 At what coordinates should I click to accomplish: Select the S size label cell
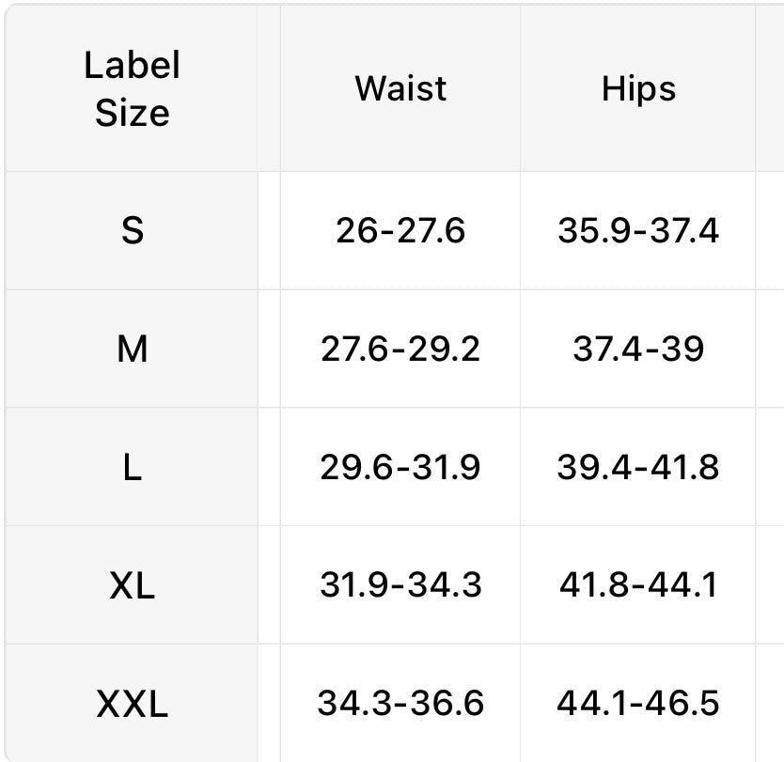click(x=132, y=230)
